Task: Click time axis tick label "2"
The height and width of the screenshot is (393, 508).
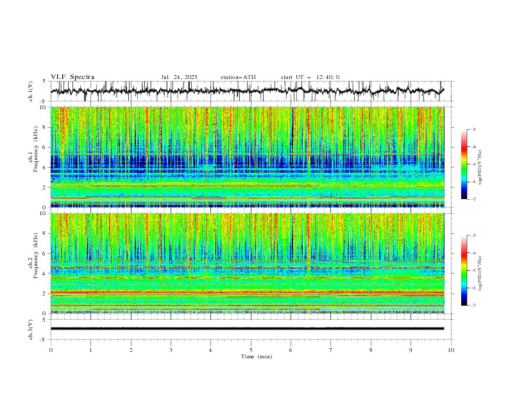Action: [131, 350]
